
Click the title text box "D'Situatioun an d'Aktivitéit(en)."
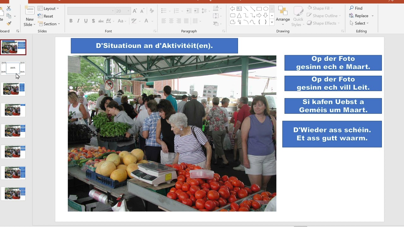(154, 46)
